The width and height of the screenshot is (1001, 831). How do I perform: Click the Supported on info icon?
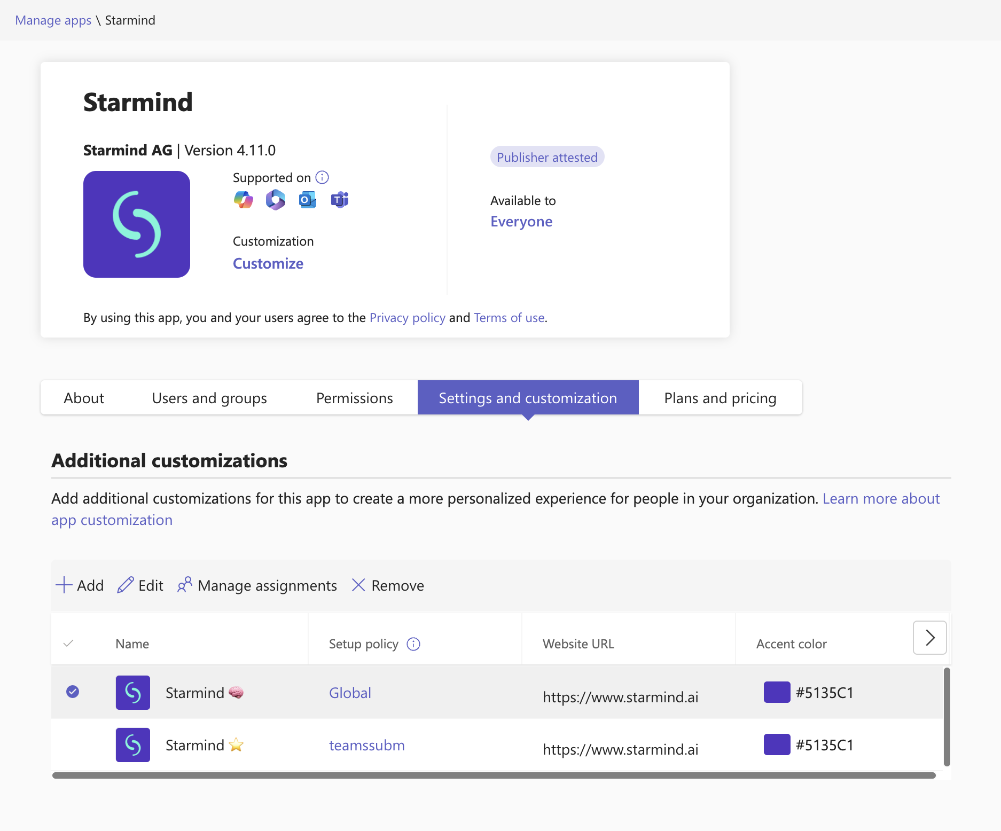pyautogui.click(x=322, y=177)
